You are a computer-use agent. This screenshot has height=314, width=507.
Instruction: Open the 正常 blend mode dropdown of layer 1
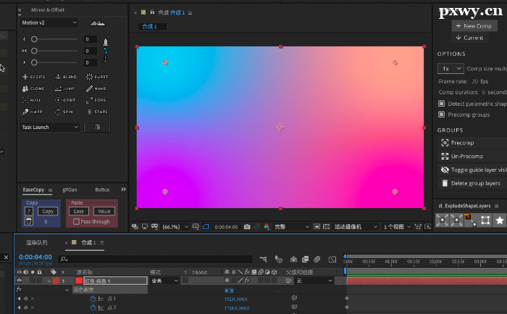click(164, 281)
